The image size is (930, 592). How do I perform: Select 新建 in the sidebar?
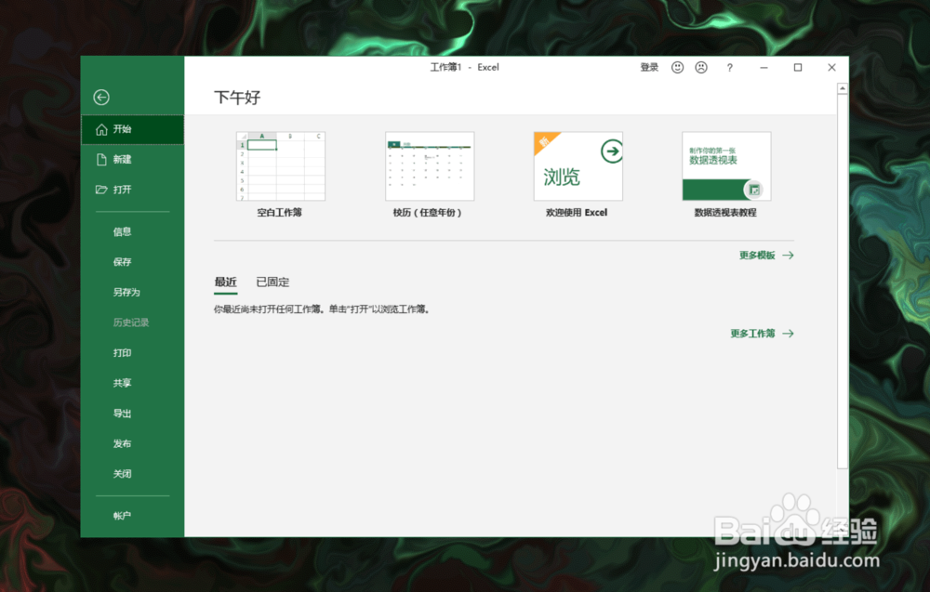click(132, 160)
